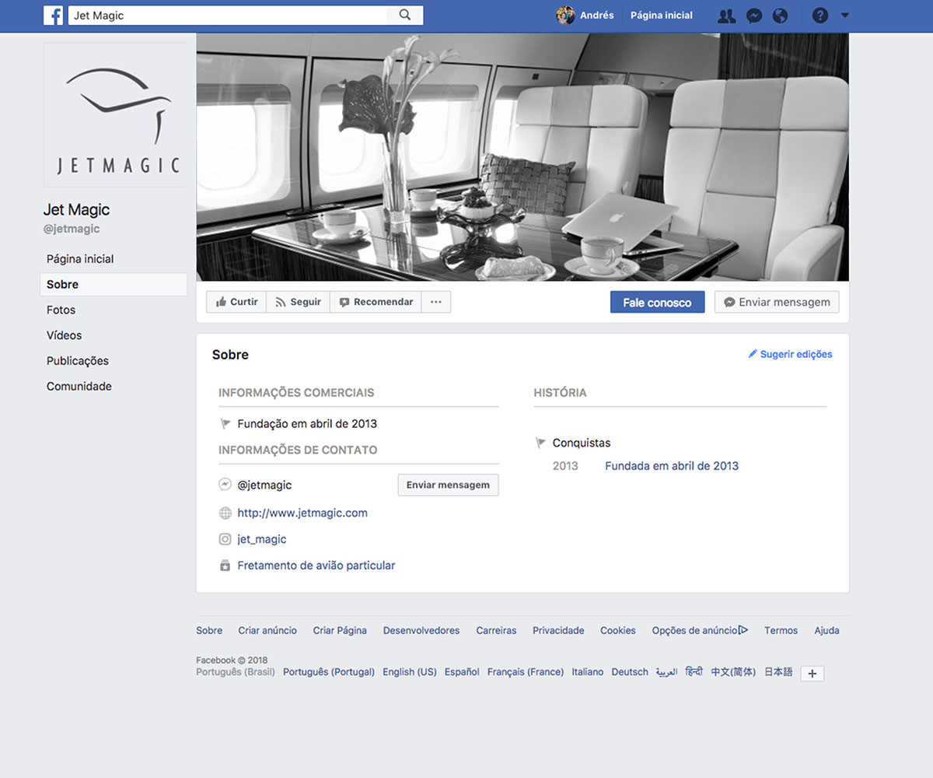This screenshot has width=933, height=778.
Task: Enable Seguir to follow Jet Magic
Action: pos(298,302)
